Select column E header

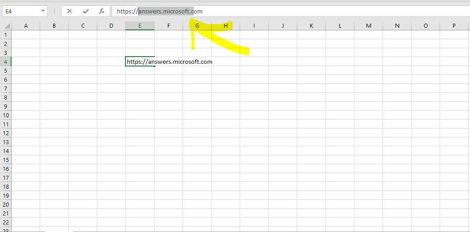pos(140,26)
